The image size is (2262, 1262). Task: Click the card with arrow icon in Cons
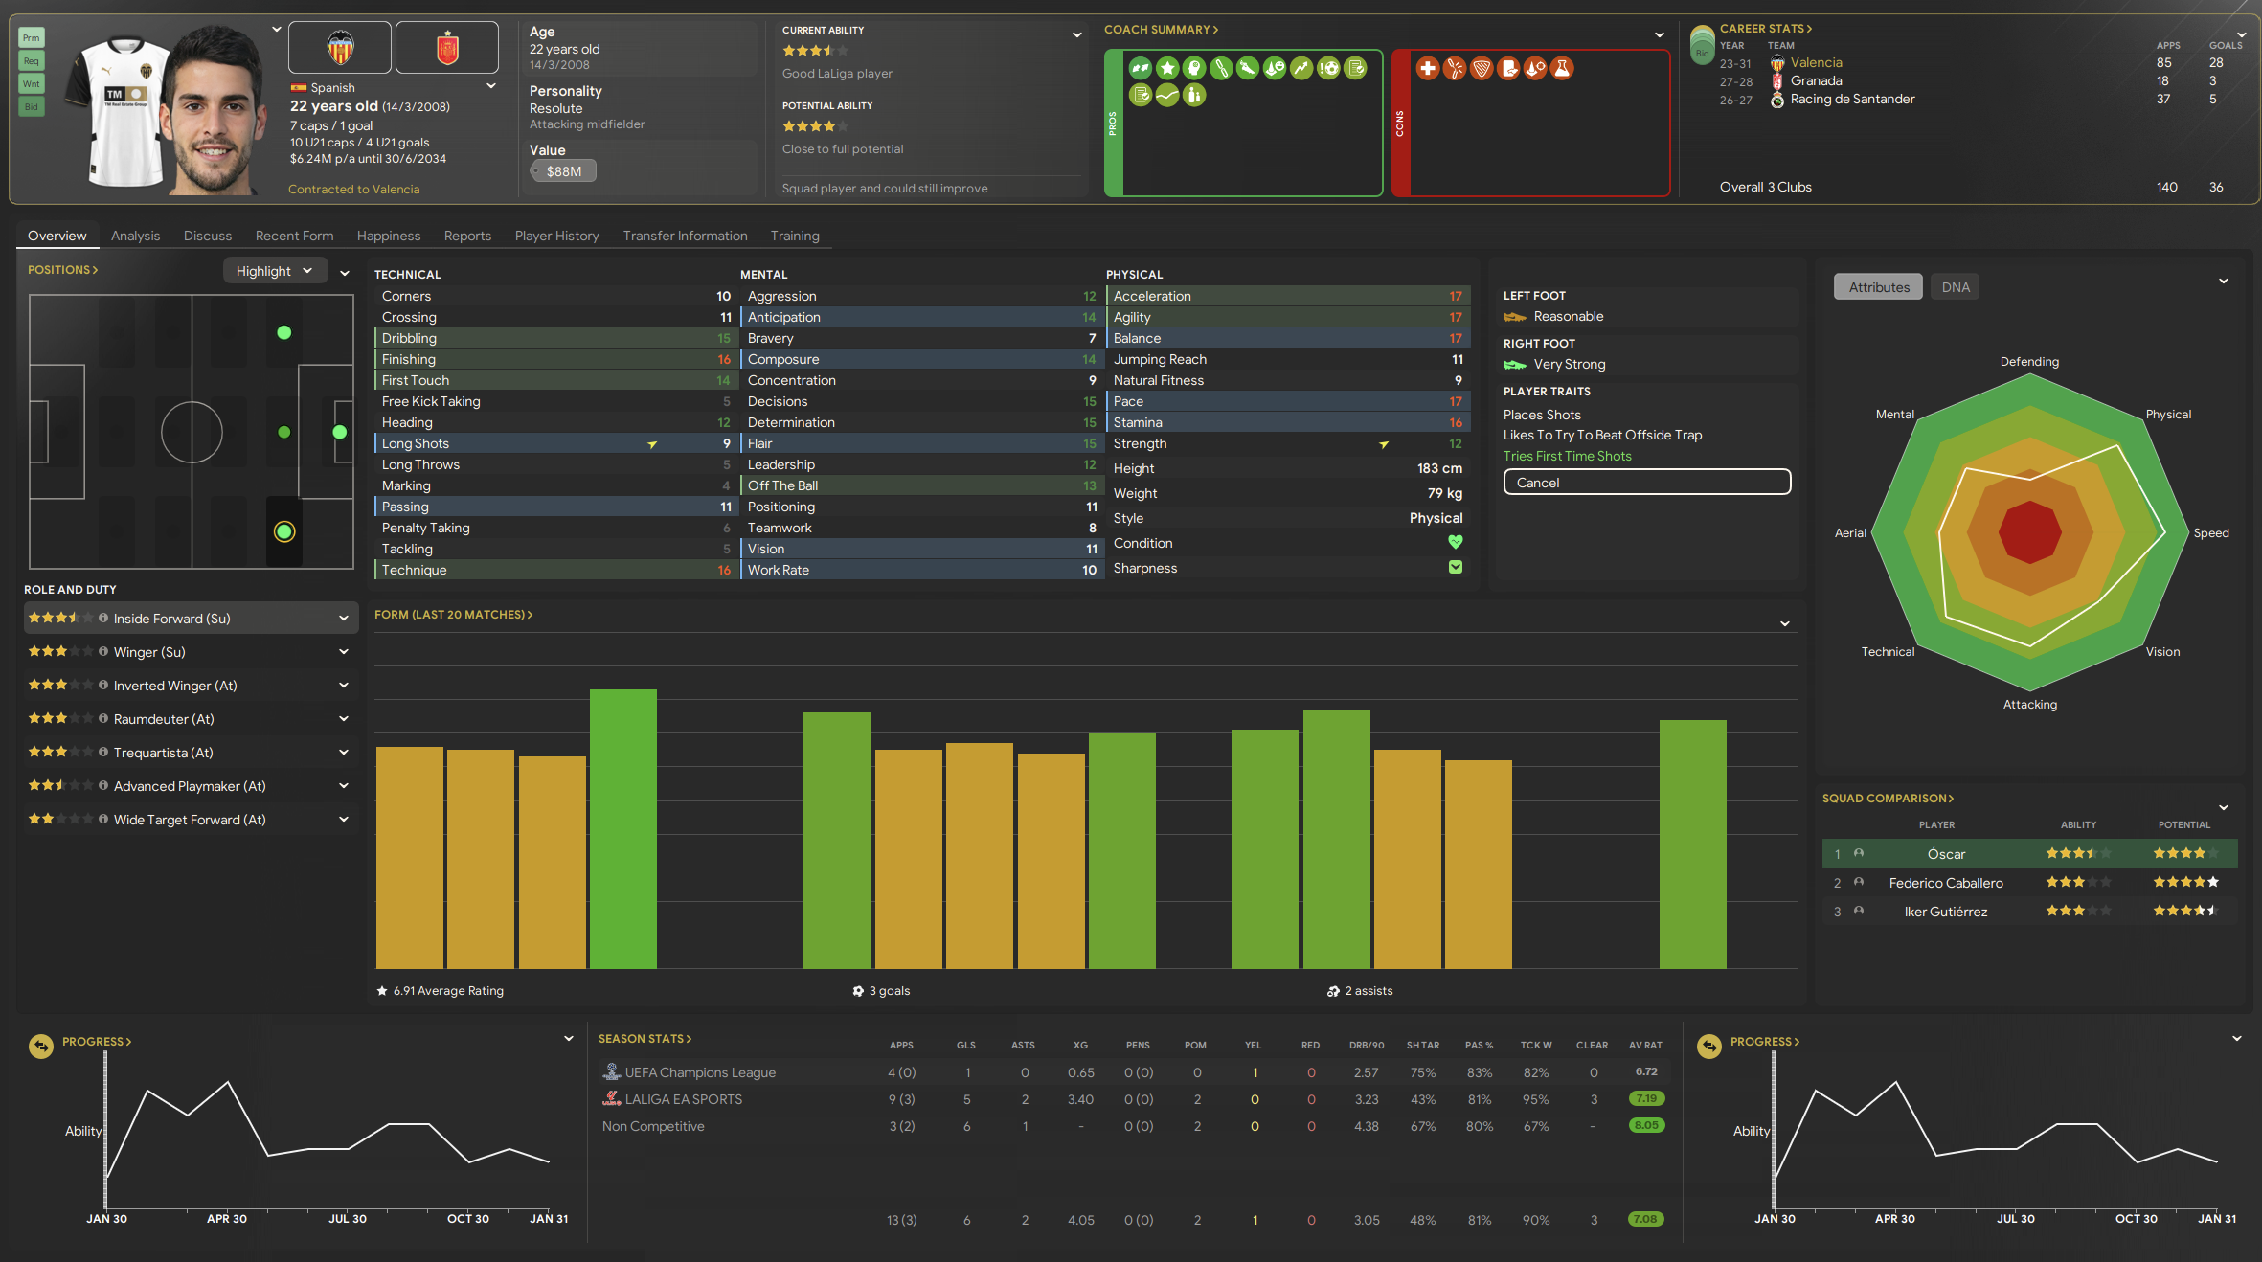click(x=1508, y=68)
